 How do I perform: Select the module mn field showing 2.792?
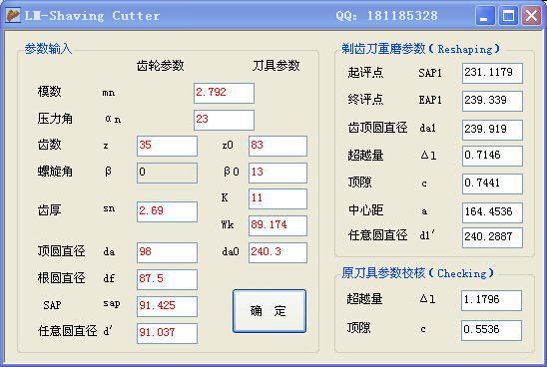[224, 93]
